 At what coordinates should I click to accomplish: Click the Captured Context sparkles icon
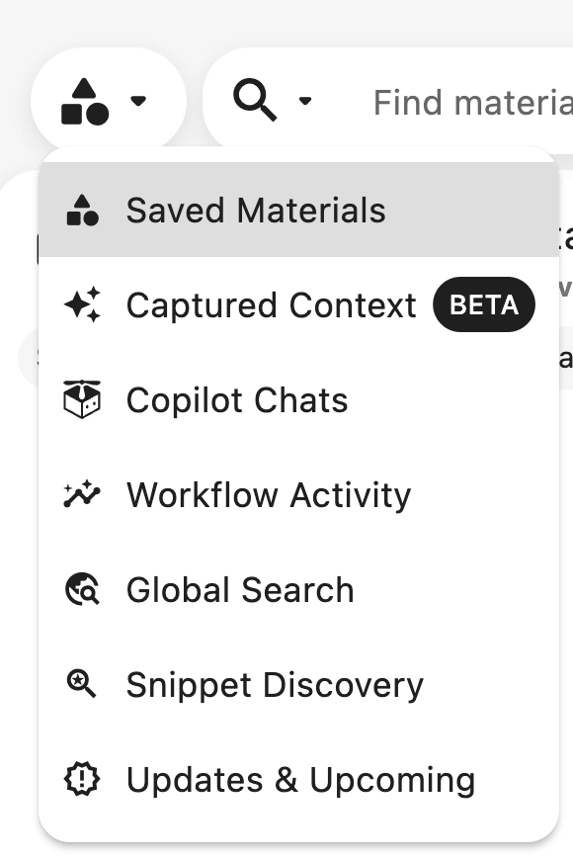click(84, 304)
